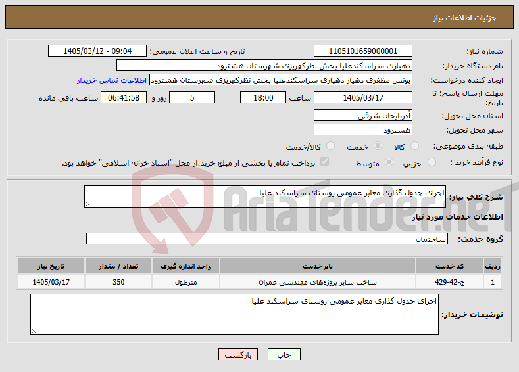Choose the جزیی purchase type radio
The width and height of the screenshot is (519, 372).
[432, 162]
